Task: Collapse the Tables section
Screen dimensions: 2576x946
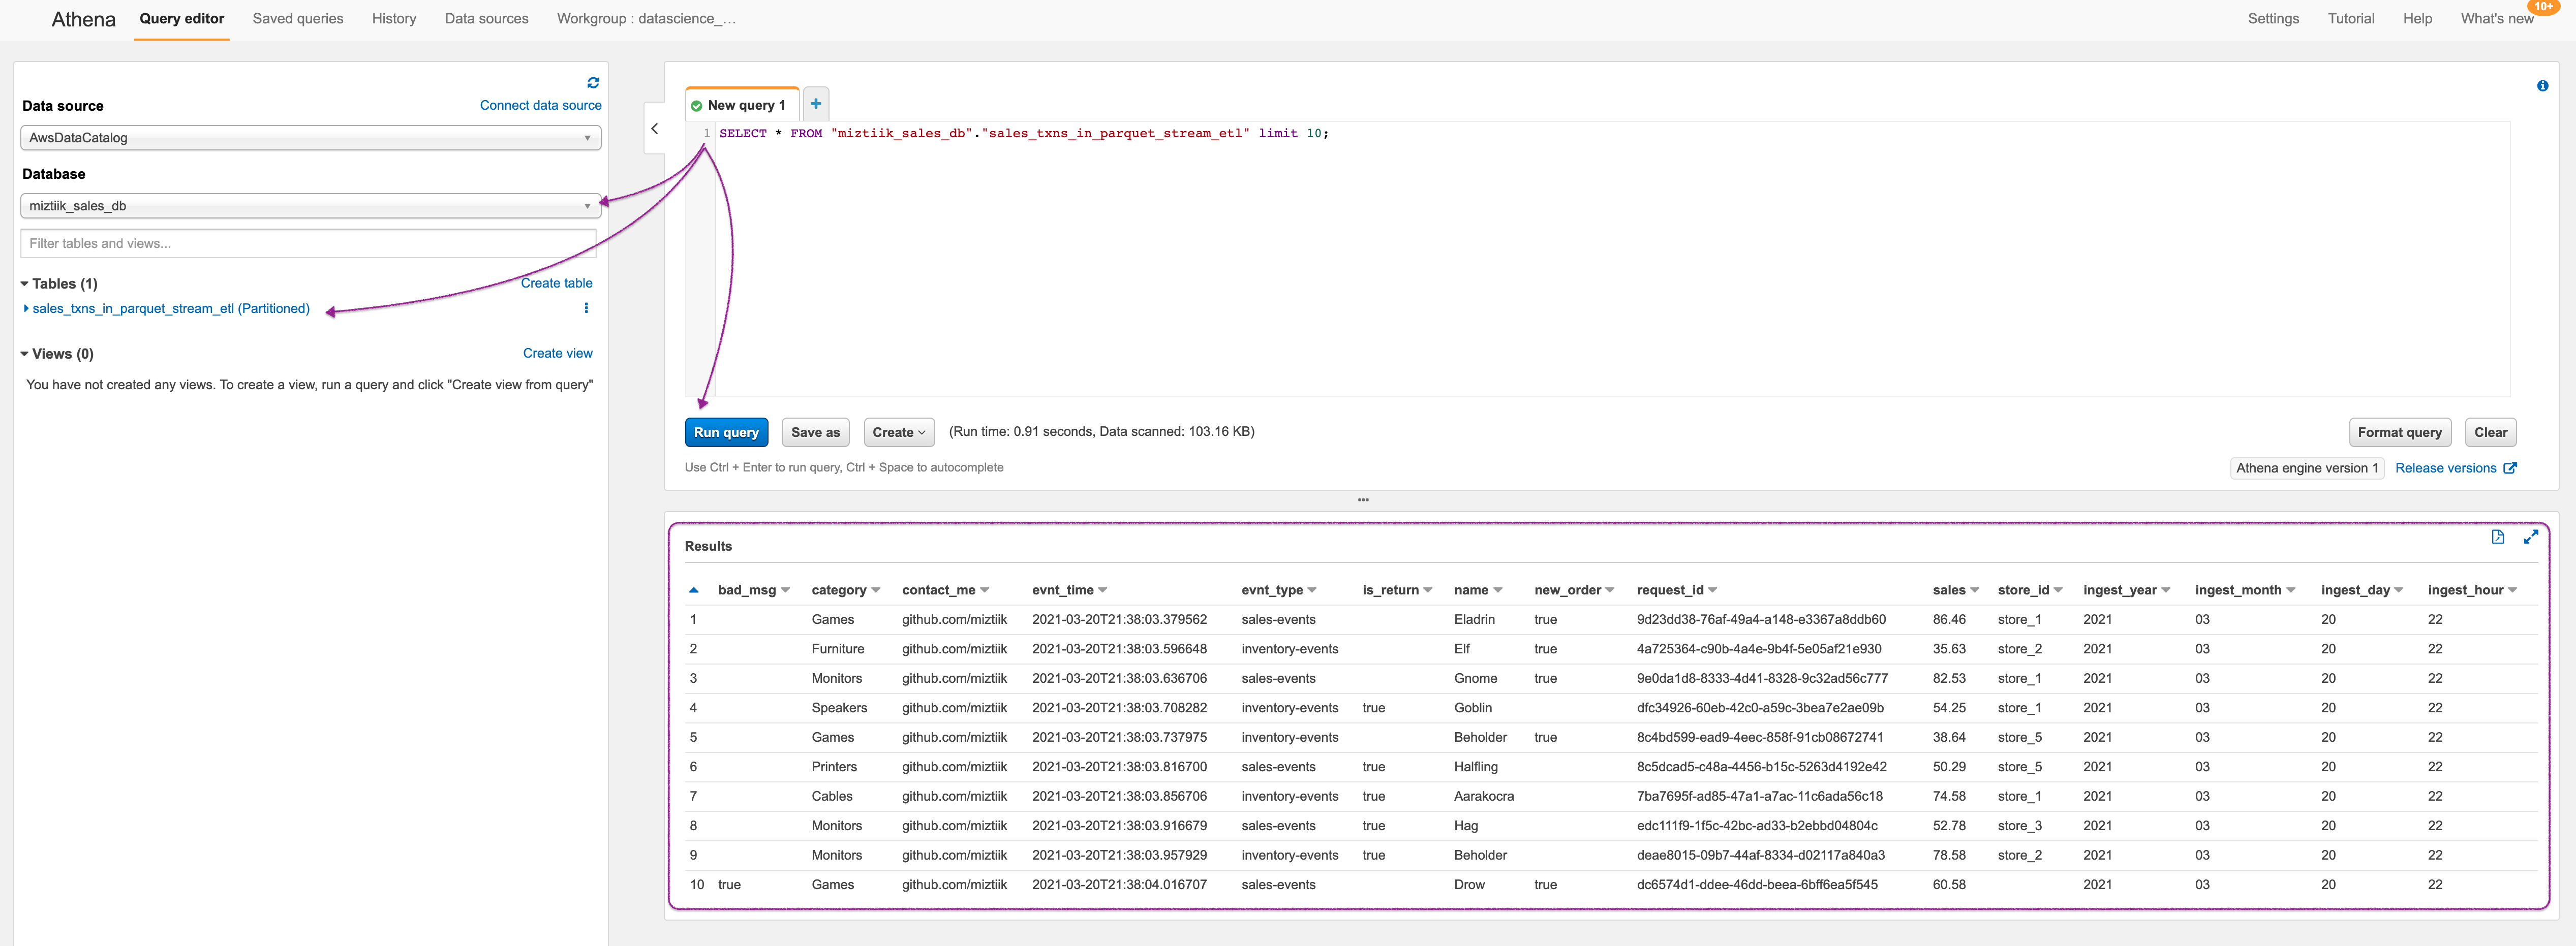Action: pyautogui.click(x=25, y=284)
